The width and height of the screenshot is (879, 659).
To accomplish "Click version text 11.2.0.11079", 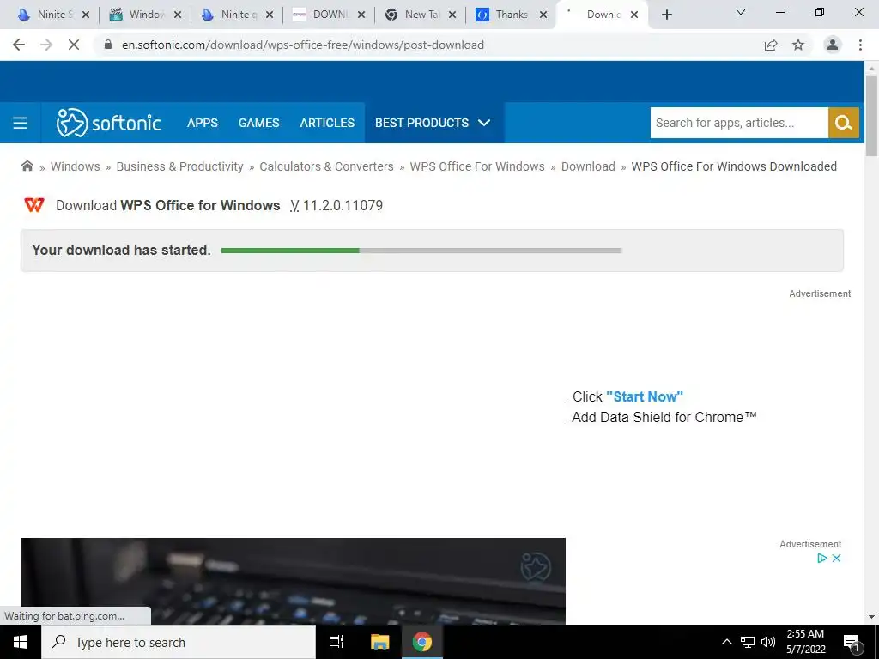I will [343, 205].
